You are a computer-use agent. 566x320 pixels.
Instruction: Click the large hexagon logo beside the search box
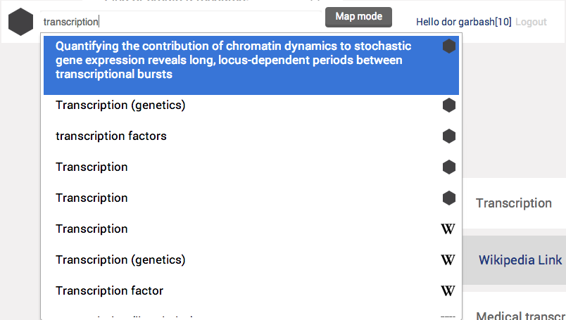(x=20, y=22)
